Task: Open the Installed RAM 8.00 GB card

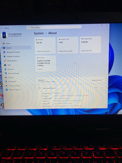Action: pyautogui.click(x=90, y=45)
